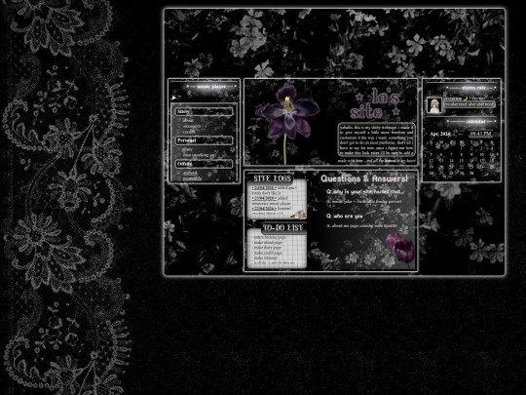Click the status cafe username link
This screenshot has height=395, width=526.
click(x=453, y=99)
